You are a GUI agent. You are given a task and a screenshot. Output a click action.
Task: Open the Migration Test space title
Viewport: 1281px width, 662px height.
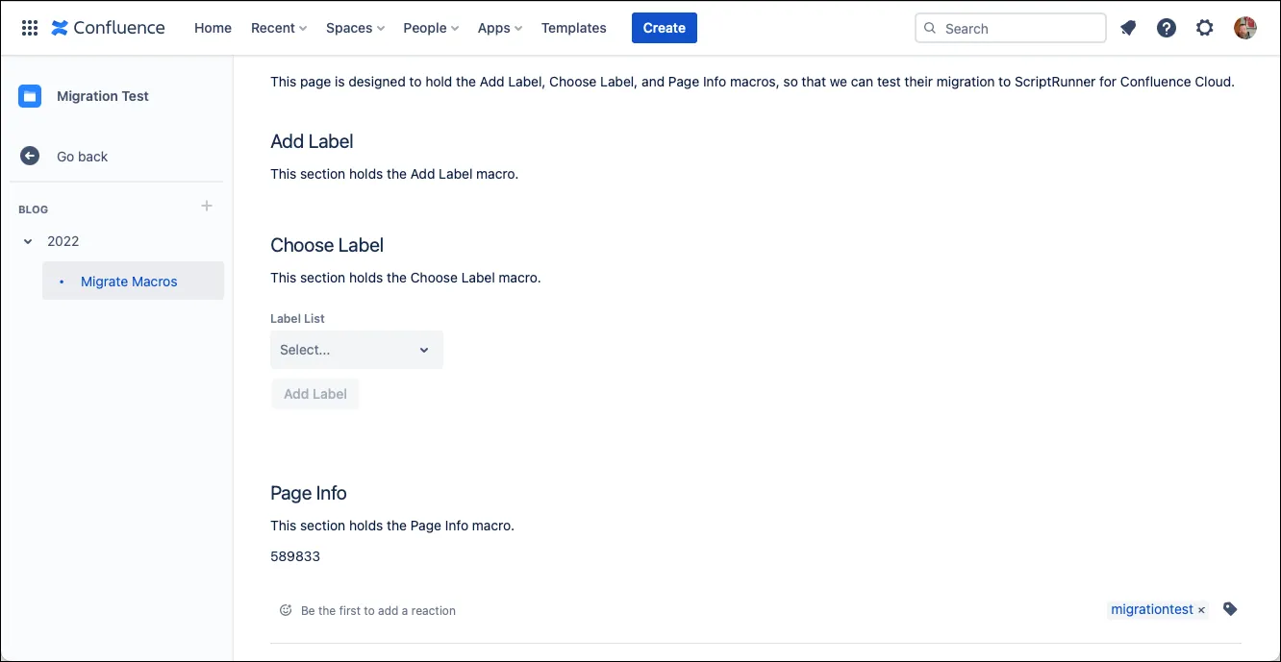pyautogui.click(x=103, y=96)
